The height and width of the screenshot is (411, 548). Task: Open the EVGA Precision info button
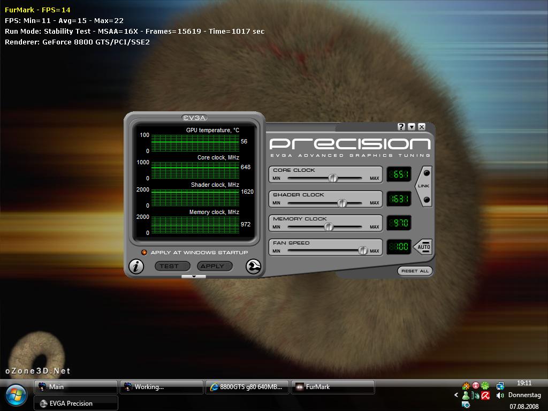136,267
